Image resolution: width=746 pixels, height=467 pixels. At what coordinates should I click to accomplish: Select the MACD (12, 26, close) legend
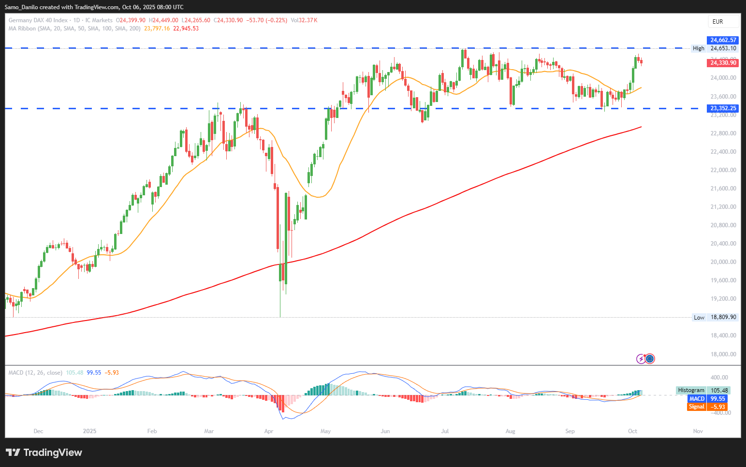pyautogui.click(x=35, y=373)
